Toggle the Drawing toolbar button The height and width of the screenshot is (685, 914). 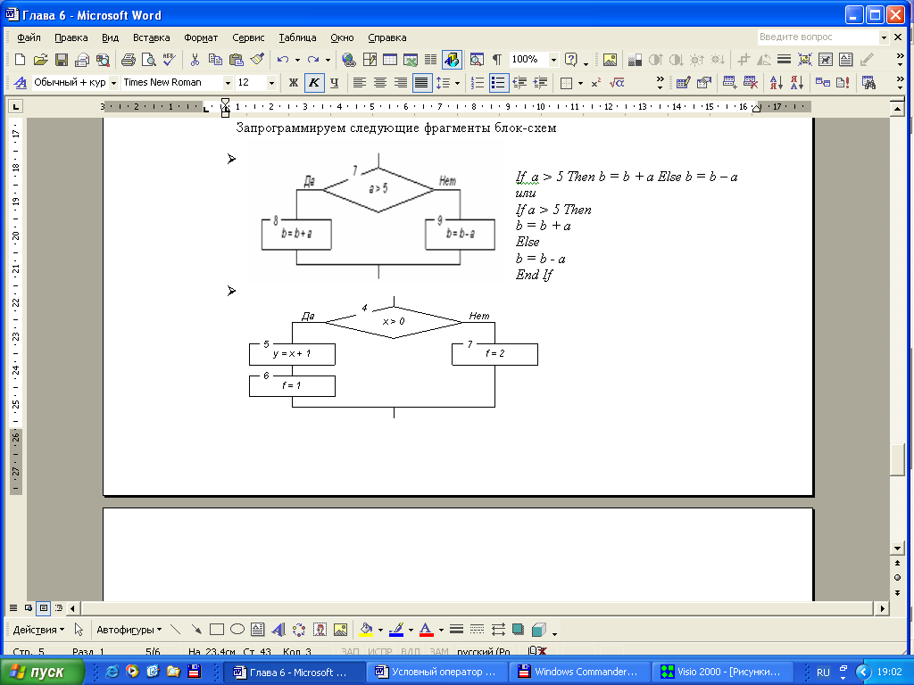pos(452,60)
